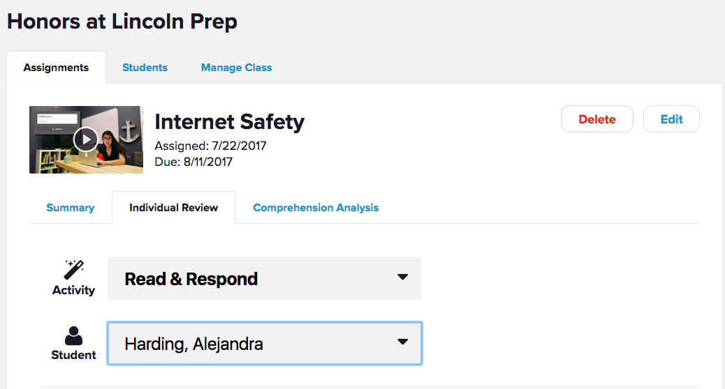Screen dimensions: 725x389
Task: Click the Student label text
Action: click(73, 355)
